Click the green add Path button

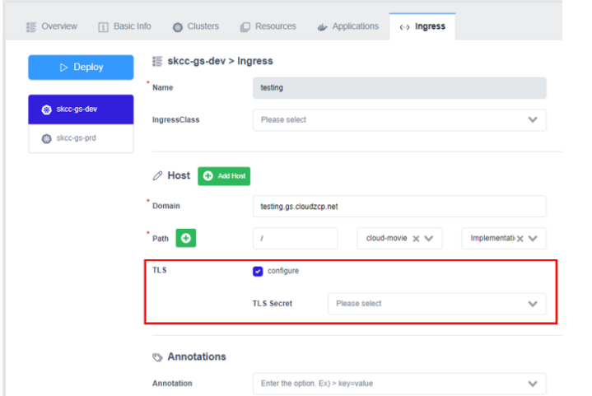186,238
